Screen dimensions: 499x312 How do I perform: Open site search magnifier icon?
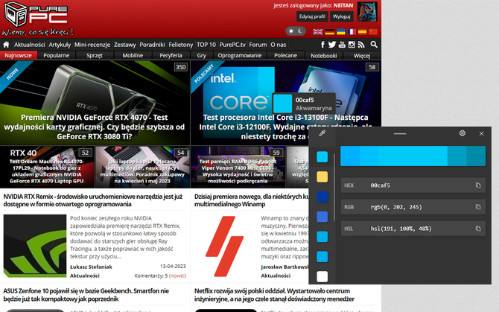point(374,45)
